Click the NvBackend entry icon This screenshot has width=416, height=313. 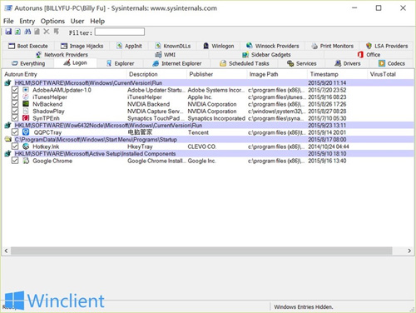[x=26, y=104]
